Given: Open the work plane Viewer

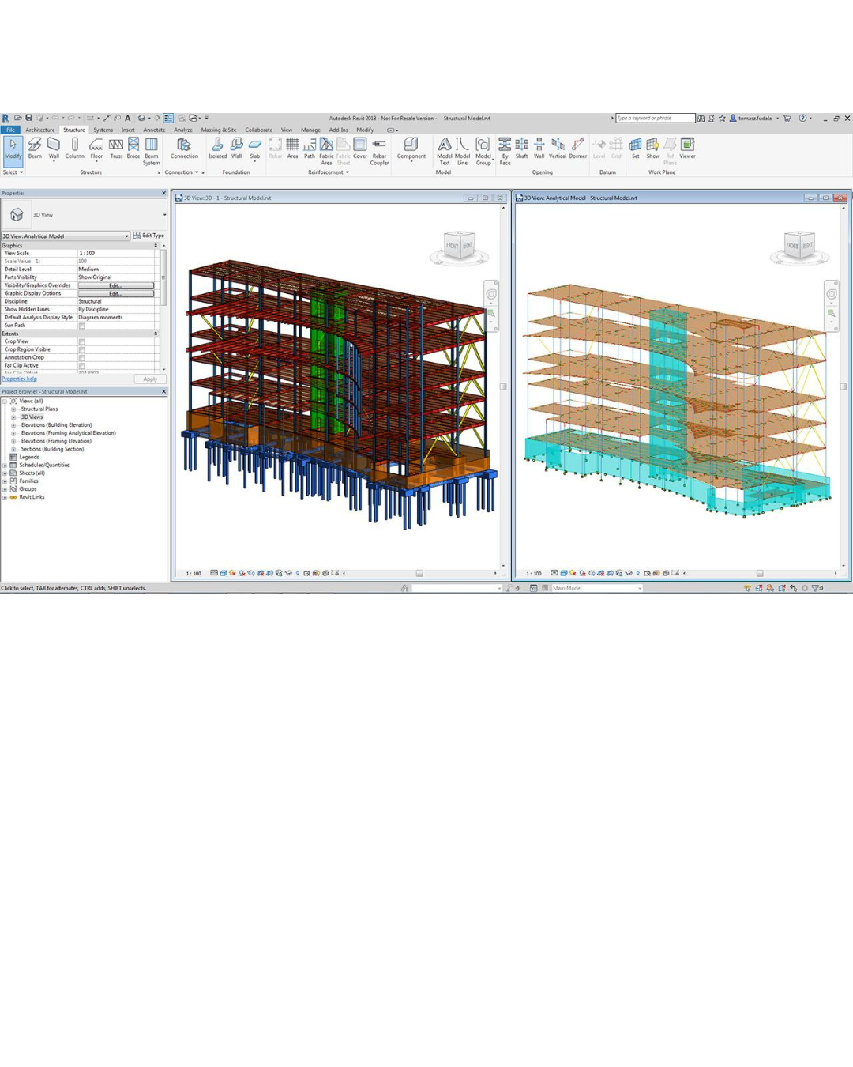Looking at the screenshot, I should pos(688,149).
